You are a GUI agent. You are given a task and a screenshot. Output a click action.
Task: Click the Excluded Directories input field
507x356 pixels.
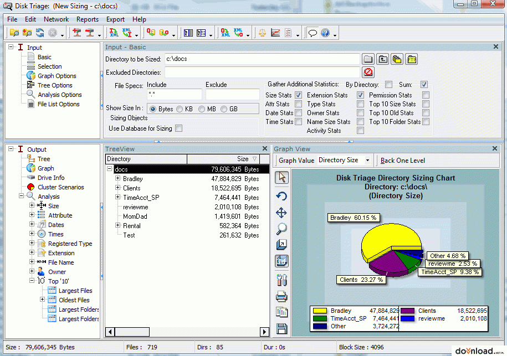pos(262,73)
